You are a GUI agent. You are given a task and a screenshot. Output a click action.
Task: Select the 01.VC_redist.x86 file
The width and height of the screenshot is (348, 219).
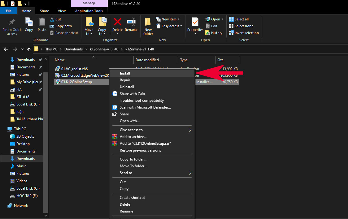tap(74, 69)
